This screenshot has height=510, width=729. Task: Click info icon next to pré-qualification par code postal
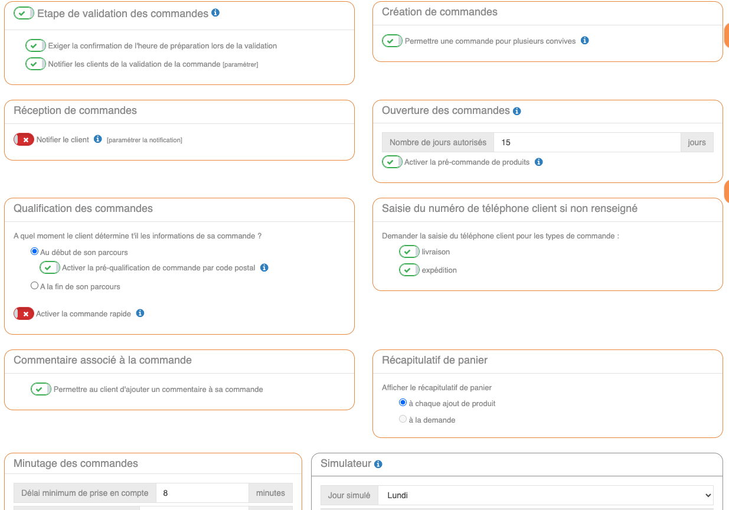tap(264, 267)
